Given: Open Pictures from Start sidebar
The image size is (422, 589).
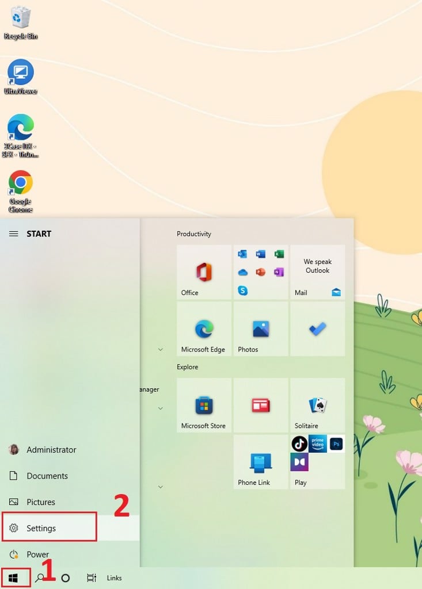Looking at the screenshot, I should pos(70,502).
